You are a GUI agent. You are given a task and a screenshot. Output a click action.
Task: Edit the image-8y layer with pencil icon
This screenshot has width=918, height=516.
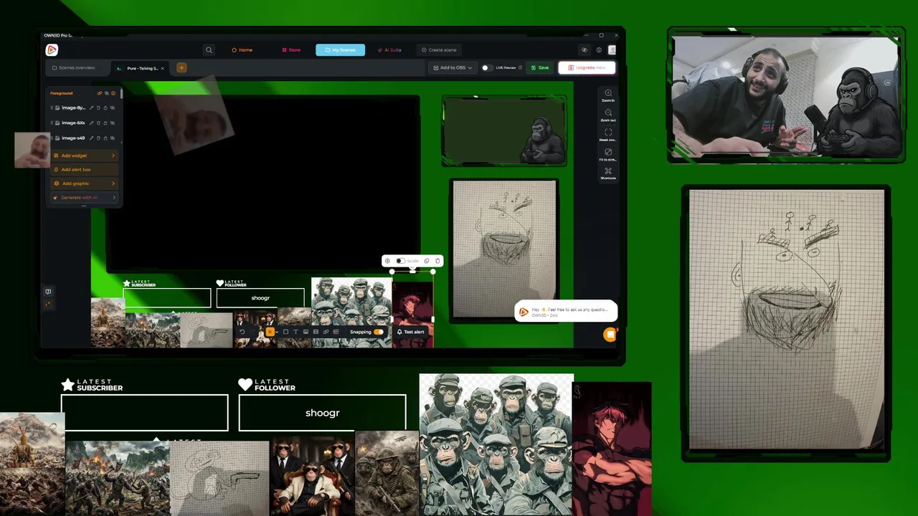click(x=91, y=107)
